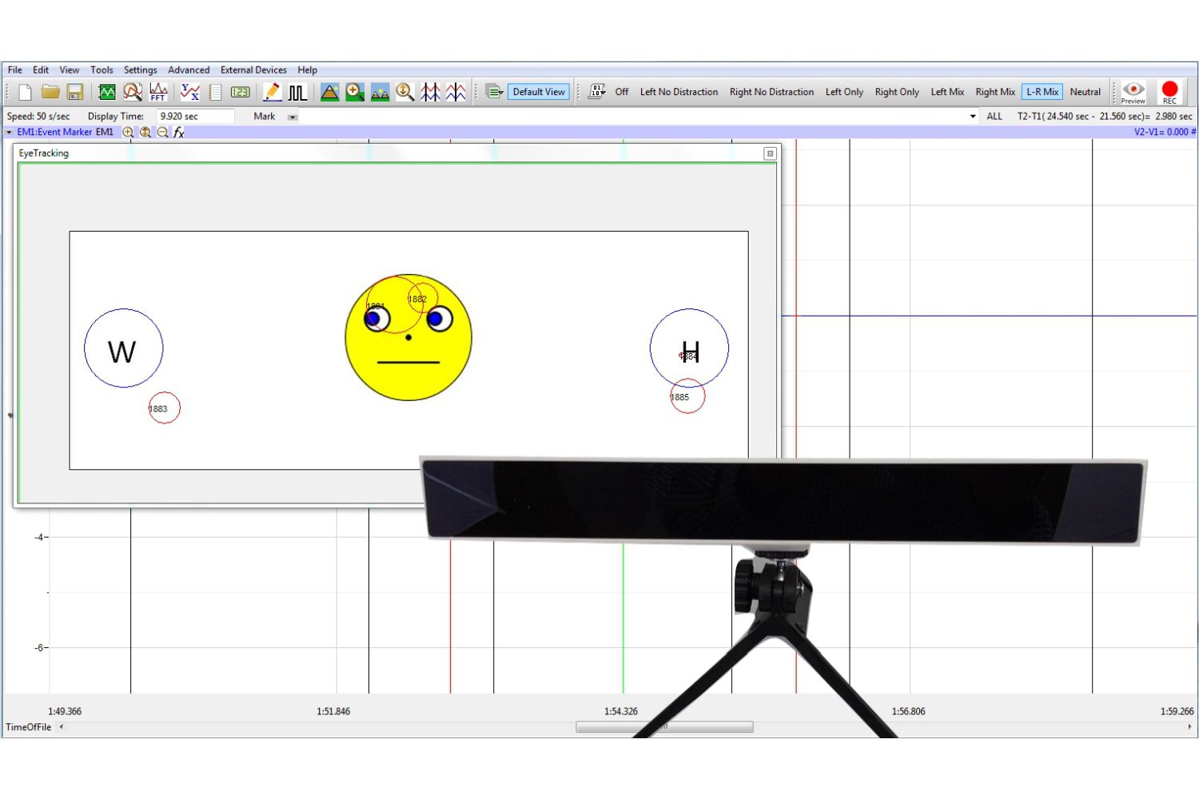Choose Left No Distraction mode
This screenshot has width=1199, height=799.
[679, 92]
